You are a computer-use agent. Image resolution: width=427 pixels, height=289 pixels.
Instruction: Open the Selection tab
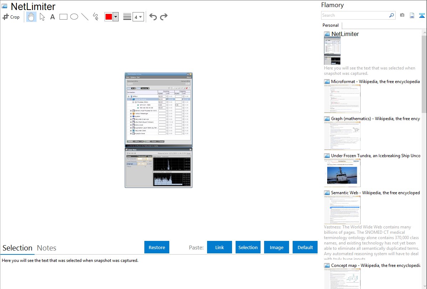(x=17, y=248)
